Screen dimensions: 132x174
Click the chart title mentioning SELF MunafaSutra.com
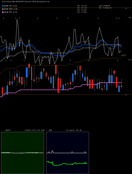26,2
